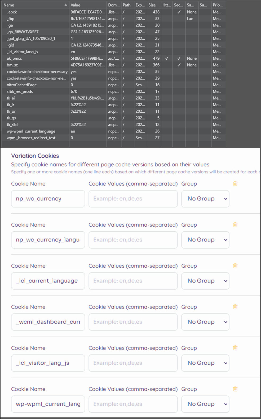Select the sfbk_rec_prods cookie row
Image resolution: width=261 pixels, height=419 pixels.
114,91
